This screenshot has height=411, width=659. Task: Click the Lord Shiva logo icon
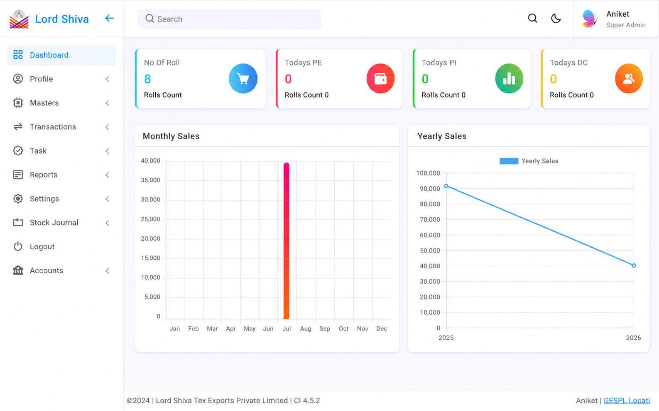(19, 19)
